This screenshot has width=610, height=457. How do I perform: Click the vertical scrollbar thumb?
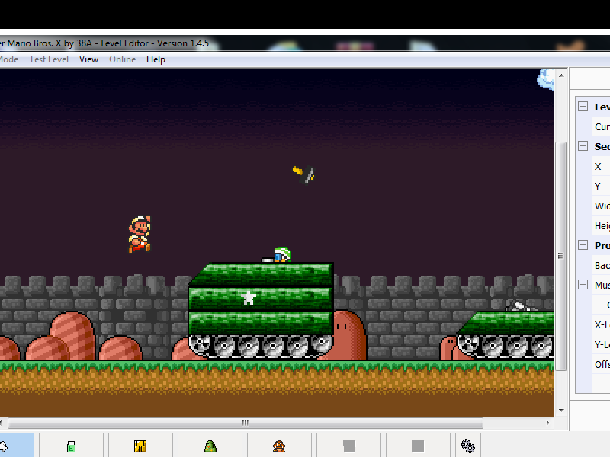[561, 256]
